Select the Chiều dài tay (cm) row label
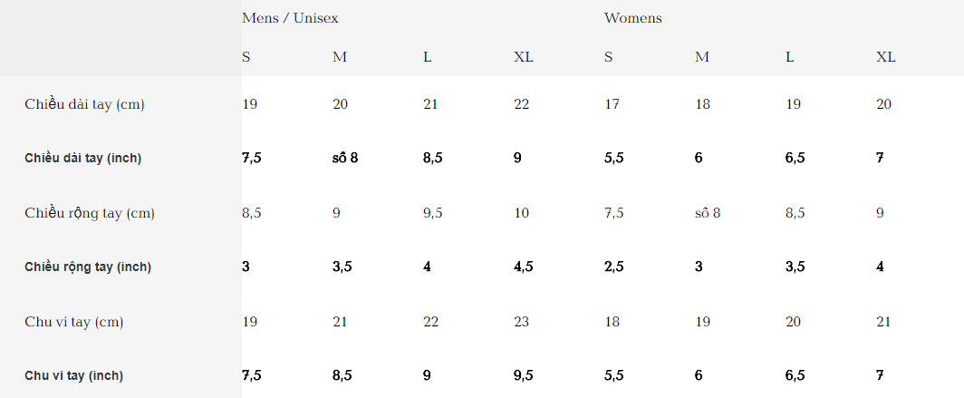964x398 pixels. click(84, 104)
